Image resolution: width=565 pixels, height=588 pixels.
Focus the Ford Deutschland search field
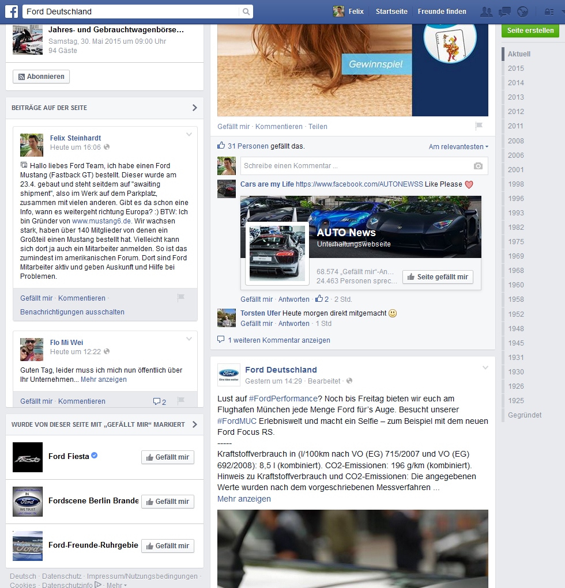[131, 12]
